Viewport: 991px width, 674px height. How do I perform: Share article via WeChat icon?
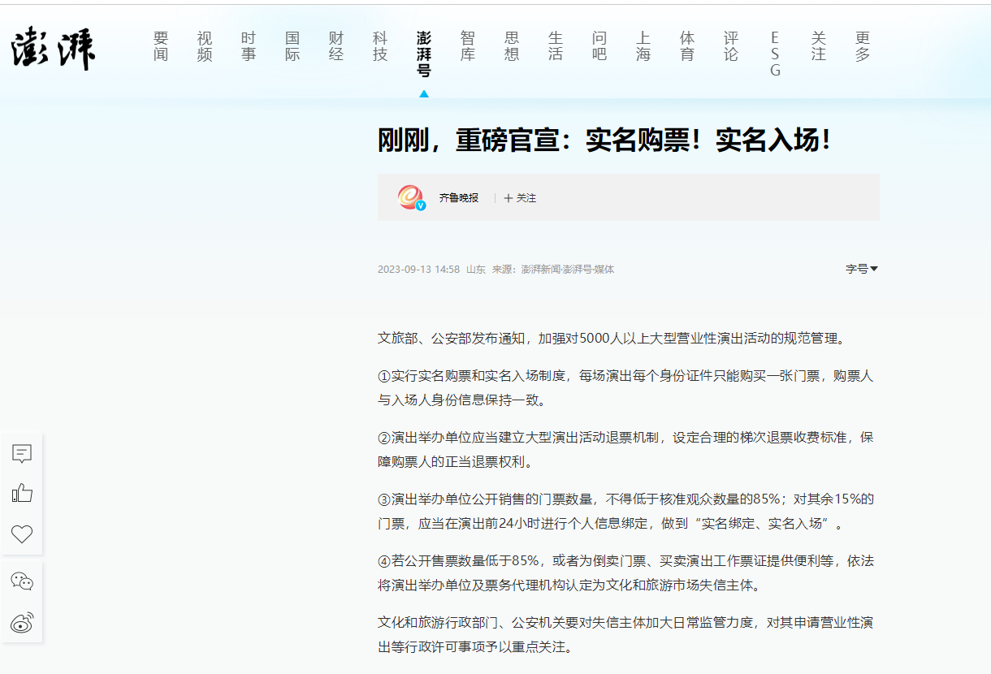(x=22, y=581)
